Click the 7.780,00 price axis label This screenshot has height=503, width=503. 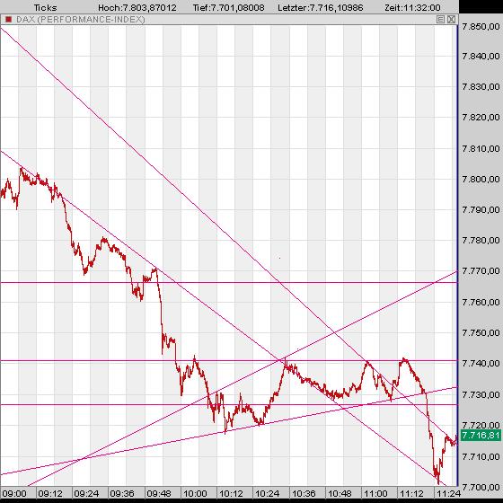pos(481,241)
